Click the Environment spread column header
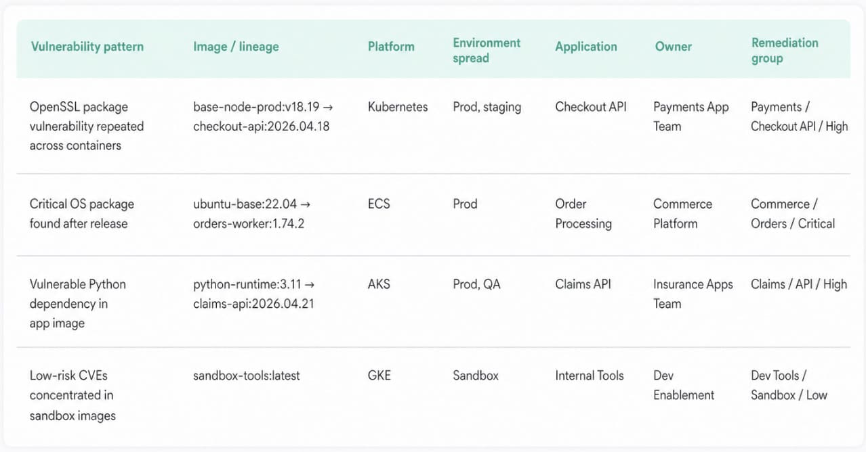 pyautogui.click(x=487, y=47)
